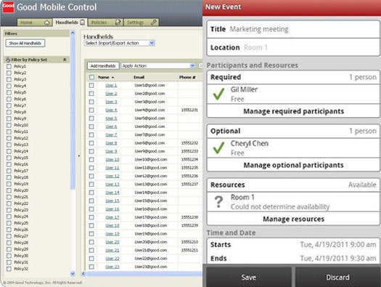Select Gil Miller participant entry
This screenshot has height=287, width=381.
[x=293, y=94]
